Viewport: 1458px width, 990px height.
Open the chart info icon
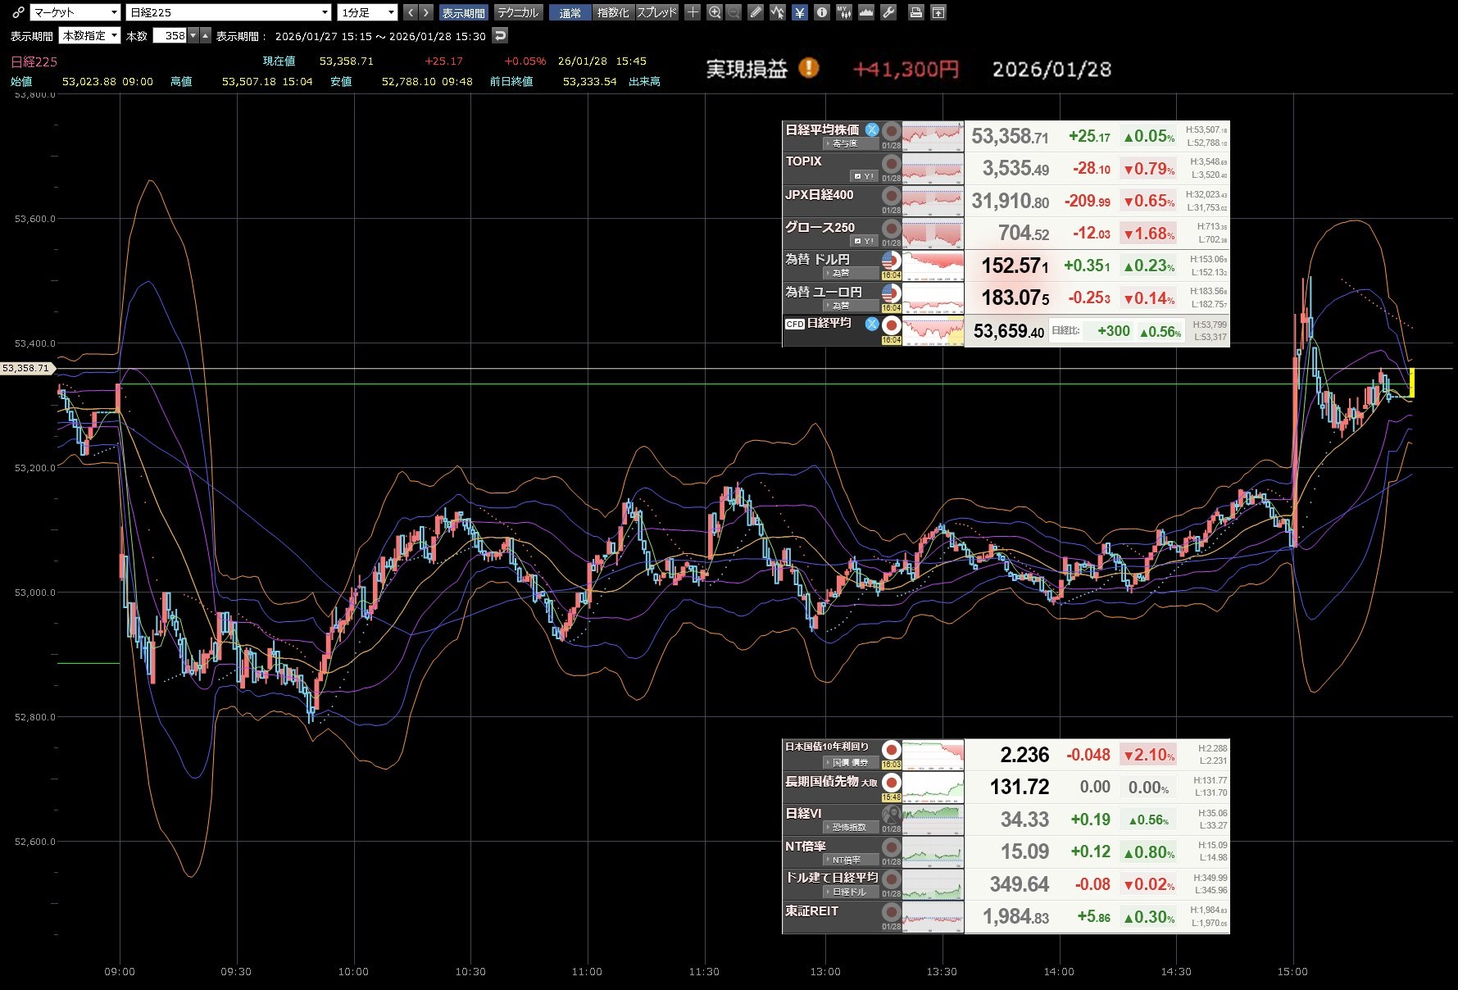[x=821, y=12]
